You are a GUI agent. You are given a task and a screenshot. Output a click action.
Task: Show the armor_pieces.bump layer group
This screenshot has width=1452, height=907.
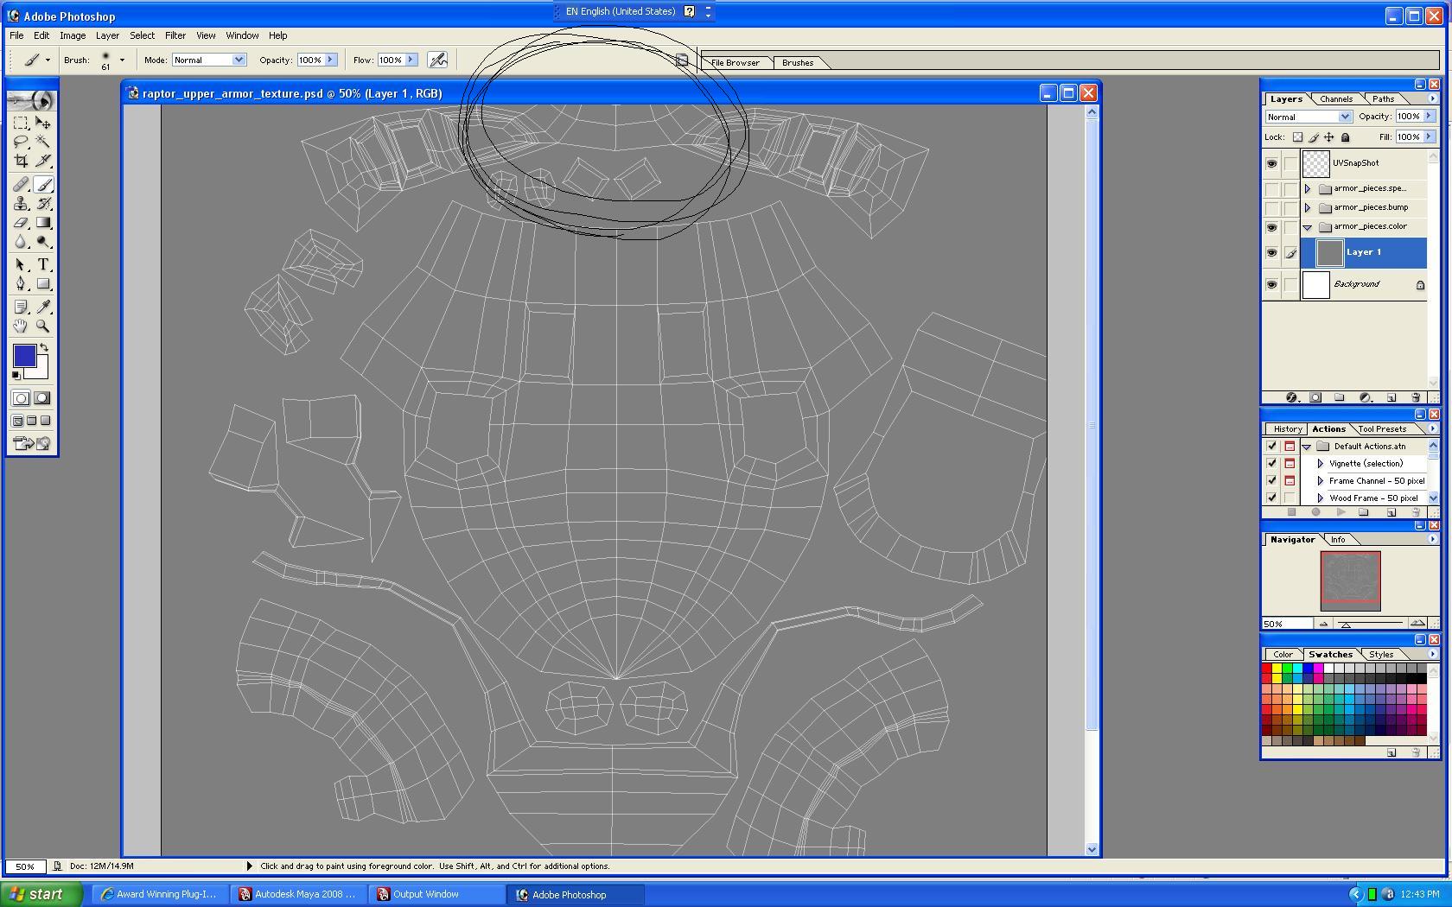[x=1271, y=208]
